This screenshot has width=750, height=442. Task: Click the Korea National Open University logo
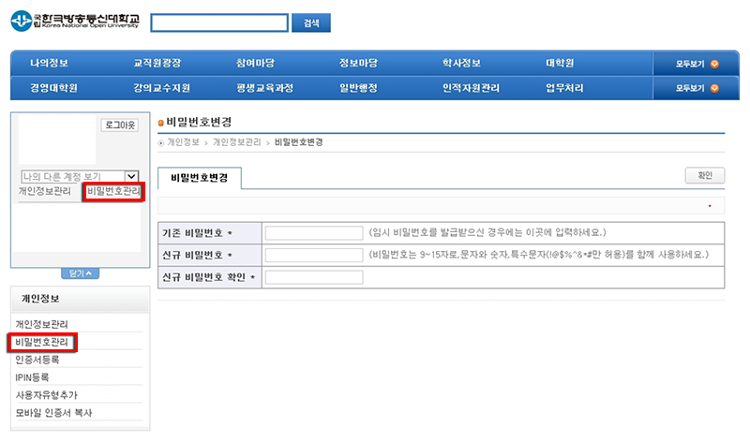coord(75,21)
